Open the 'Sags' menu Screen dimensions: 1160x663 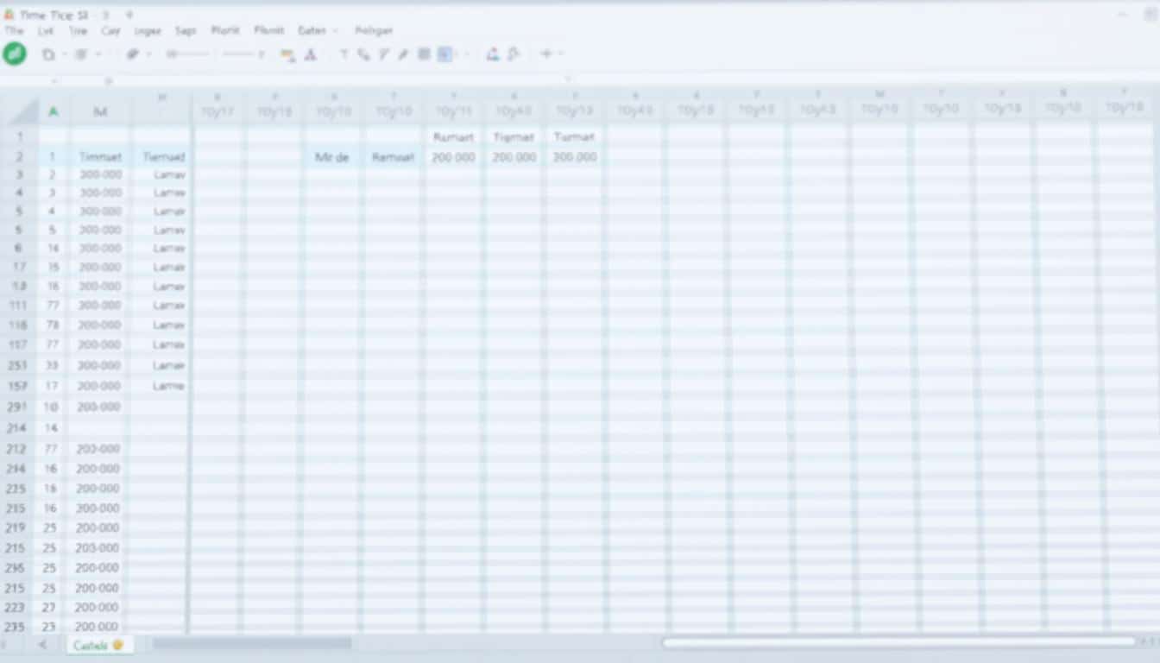[186, 30]
